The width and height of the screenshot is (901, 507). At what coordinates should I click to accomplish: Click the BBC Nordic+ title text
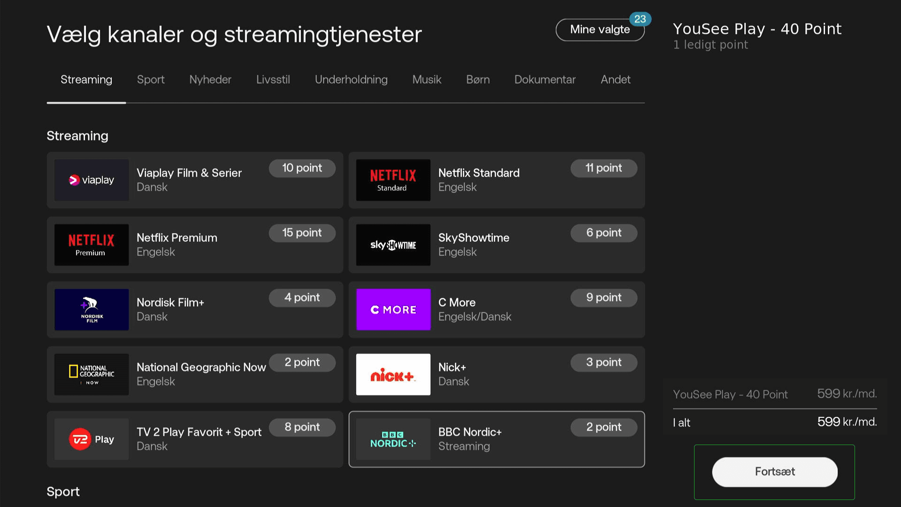(x=470, y=432)
